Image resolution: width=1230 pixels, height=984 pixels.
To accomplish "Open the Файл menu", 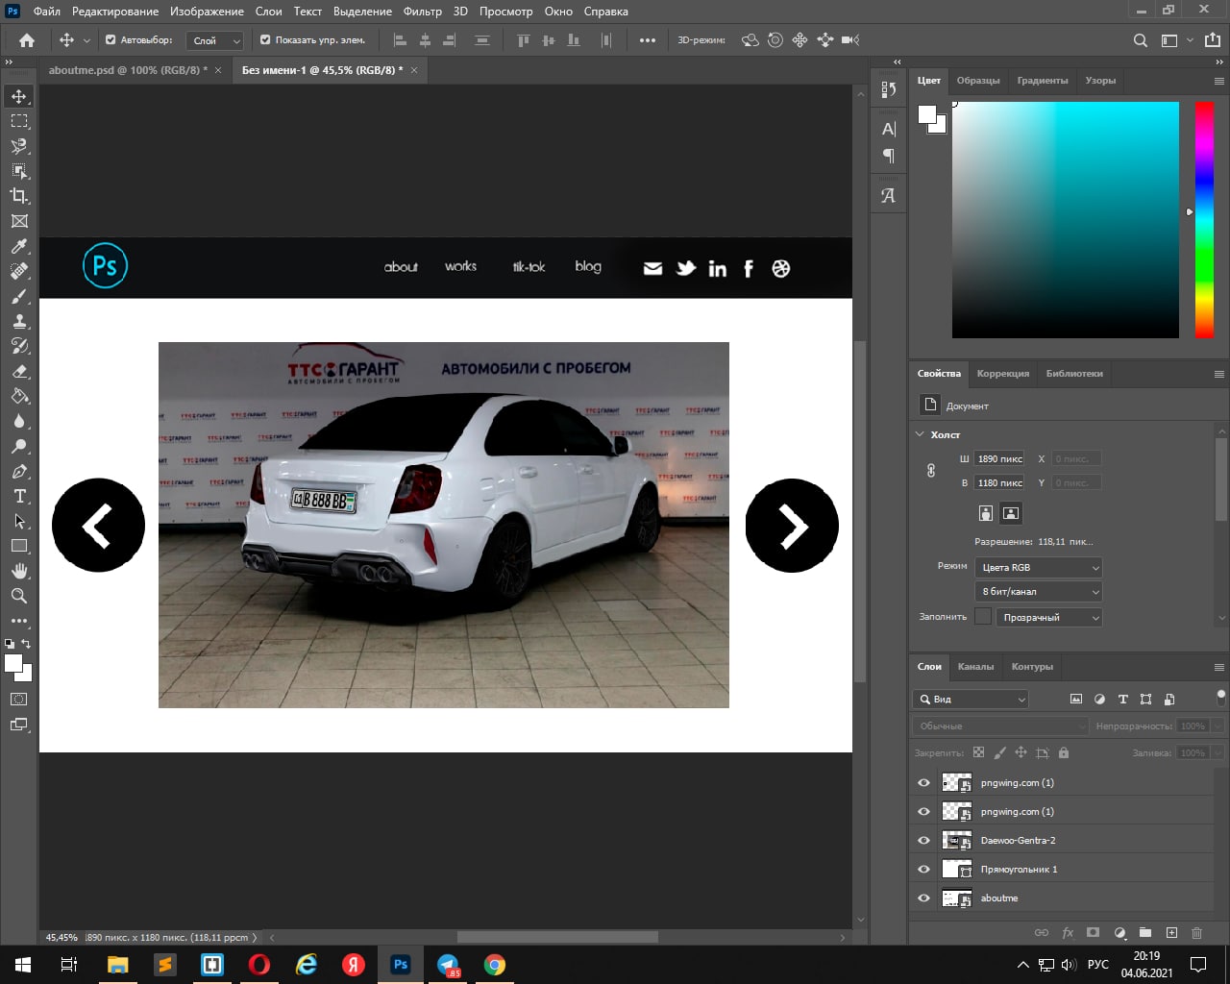I will (46, 12).
